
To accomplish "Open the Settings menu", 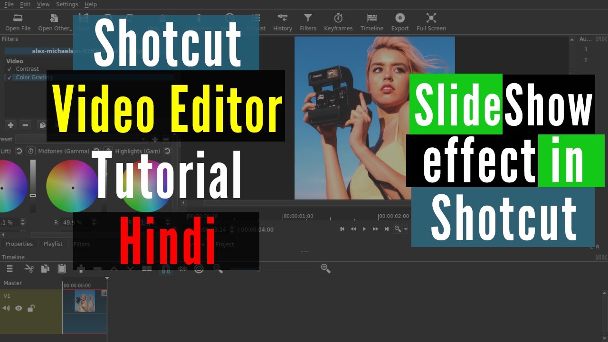I will click(67, 4).
